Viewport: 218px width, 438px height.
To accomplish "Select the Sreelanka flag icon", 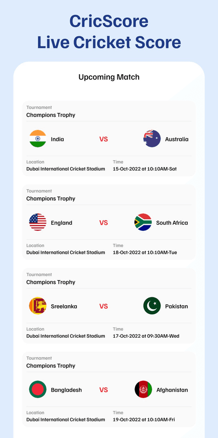I will pyautogui.click(x=38, y=306).
